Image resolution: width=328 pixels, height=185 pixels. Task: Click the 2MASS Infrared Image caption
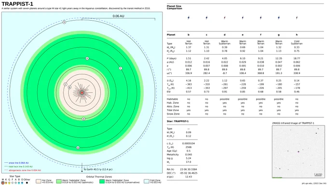[293, 123]
